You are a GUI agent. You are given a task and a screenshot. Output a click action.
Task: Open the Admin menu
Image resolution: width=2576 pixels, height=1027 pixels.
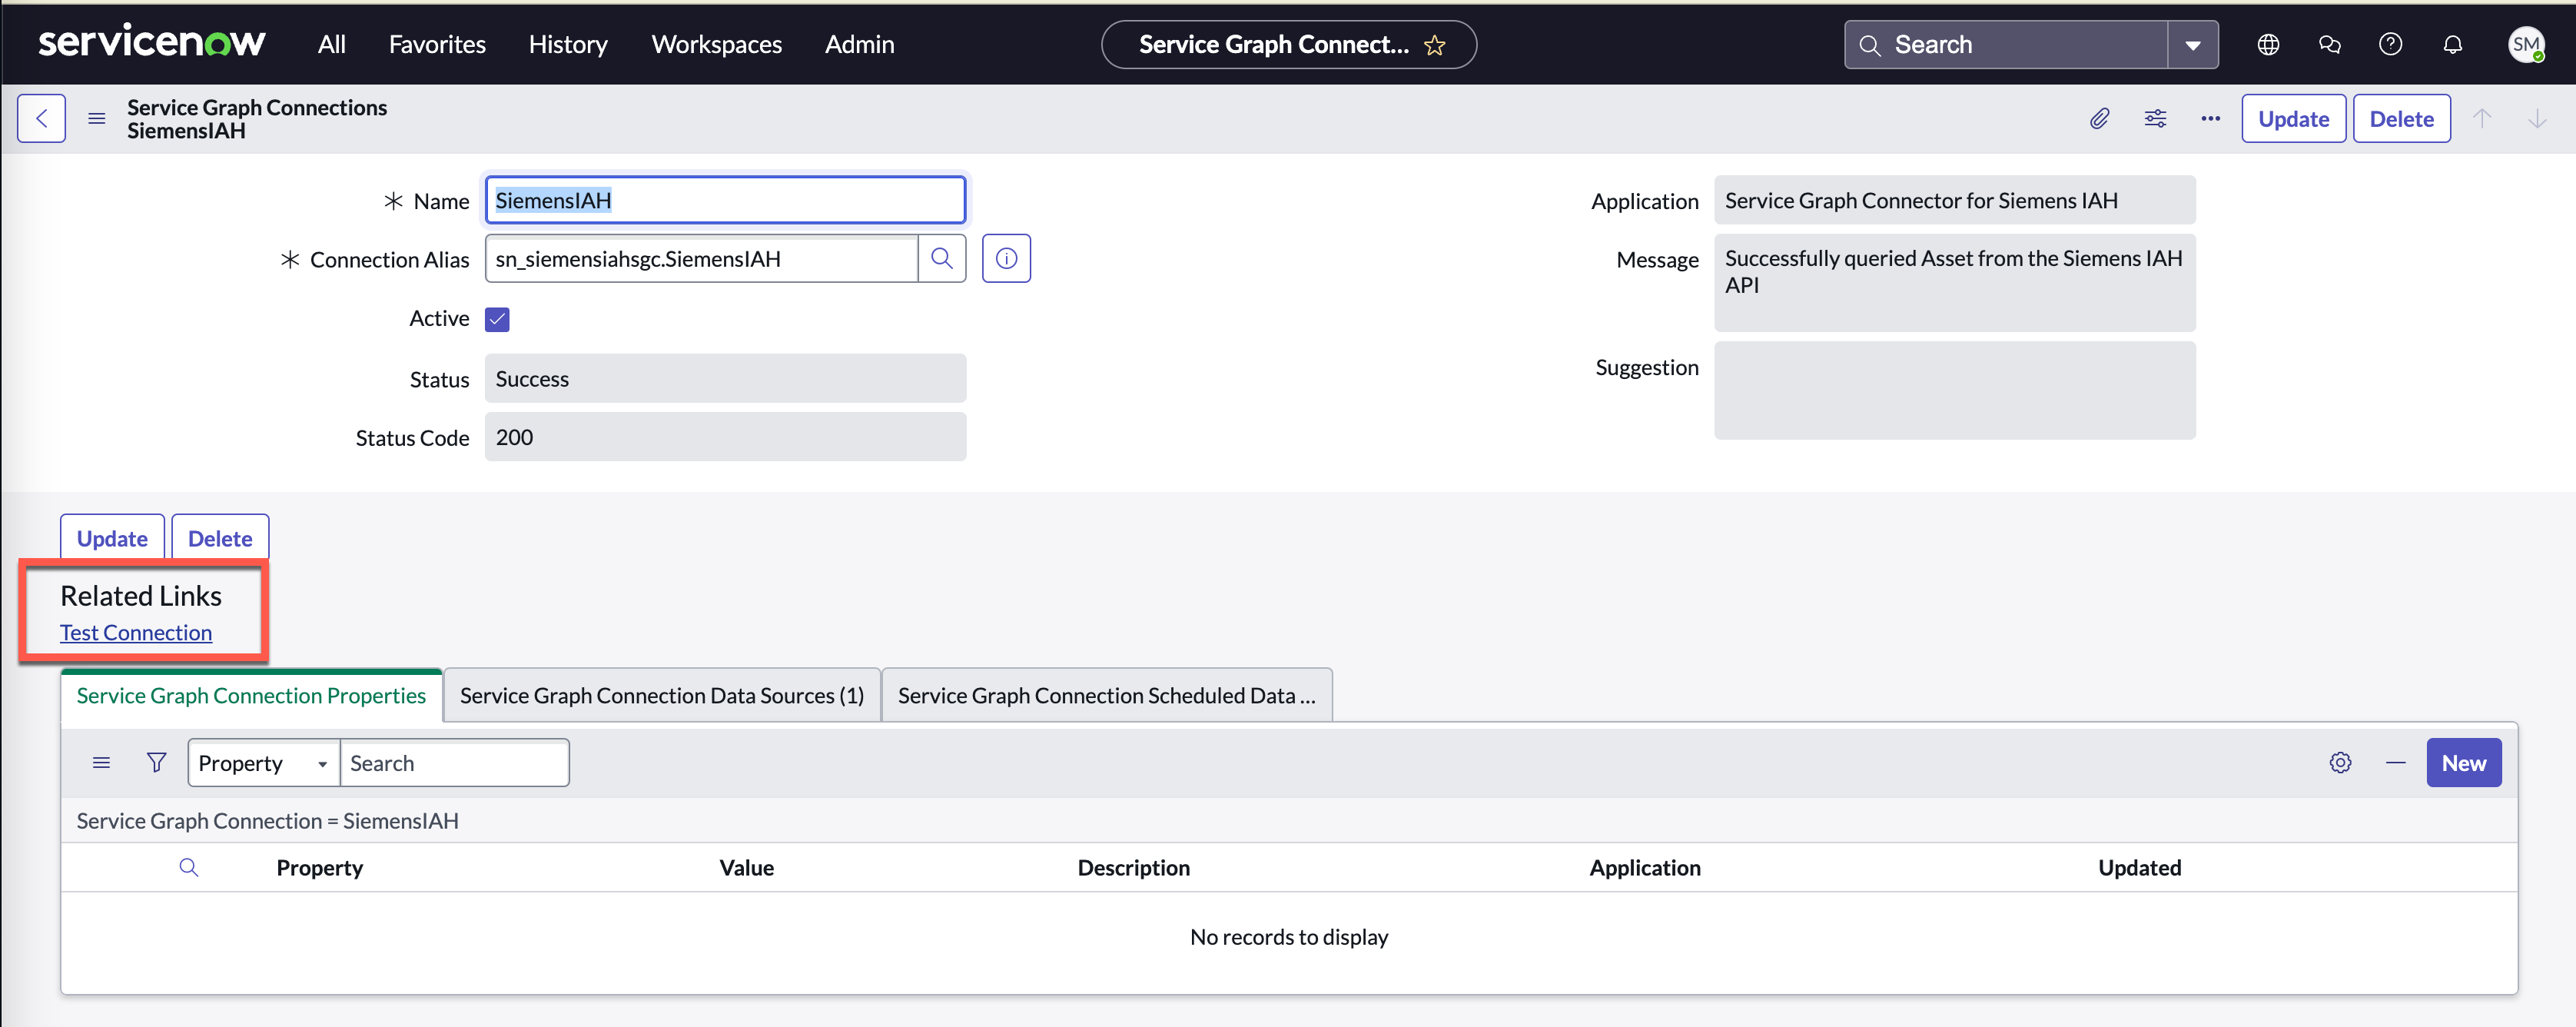point(859,44)
